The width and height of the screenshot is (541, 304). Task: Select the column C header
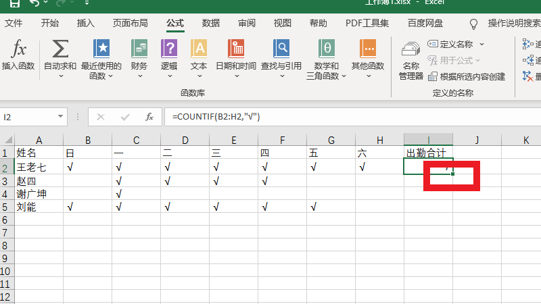137,140
